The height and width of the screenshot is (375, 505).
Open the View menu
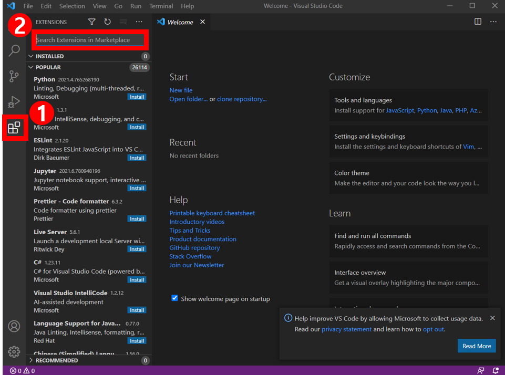pyautogui.click(x=99, y=6)
